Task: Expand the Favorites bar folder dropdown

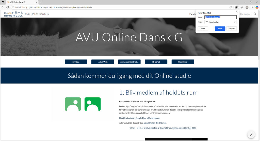Action: pyautogui.click(x=220, y=22)
